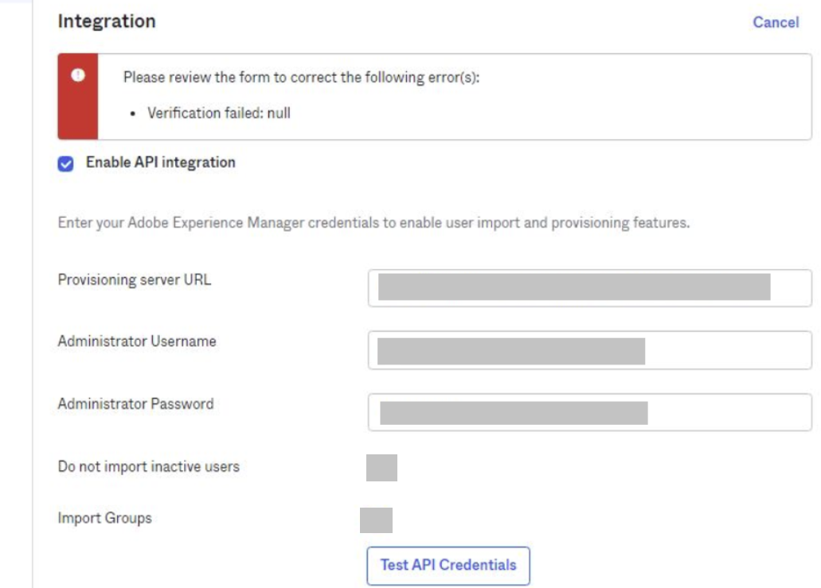Click Cancel to exit Integration editing

(x=775, y=22)
